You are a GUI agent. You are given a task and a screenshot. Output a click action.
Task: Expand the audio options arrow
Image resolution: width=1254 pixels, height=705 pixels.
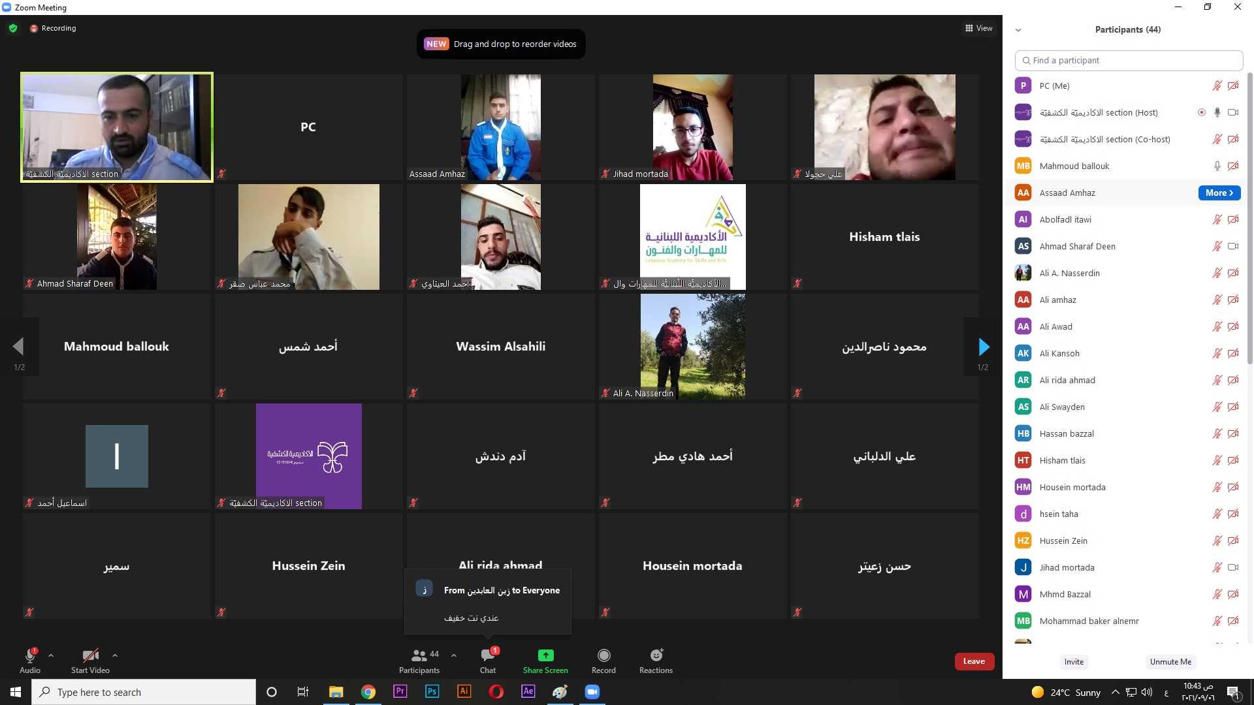point(51,655)
